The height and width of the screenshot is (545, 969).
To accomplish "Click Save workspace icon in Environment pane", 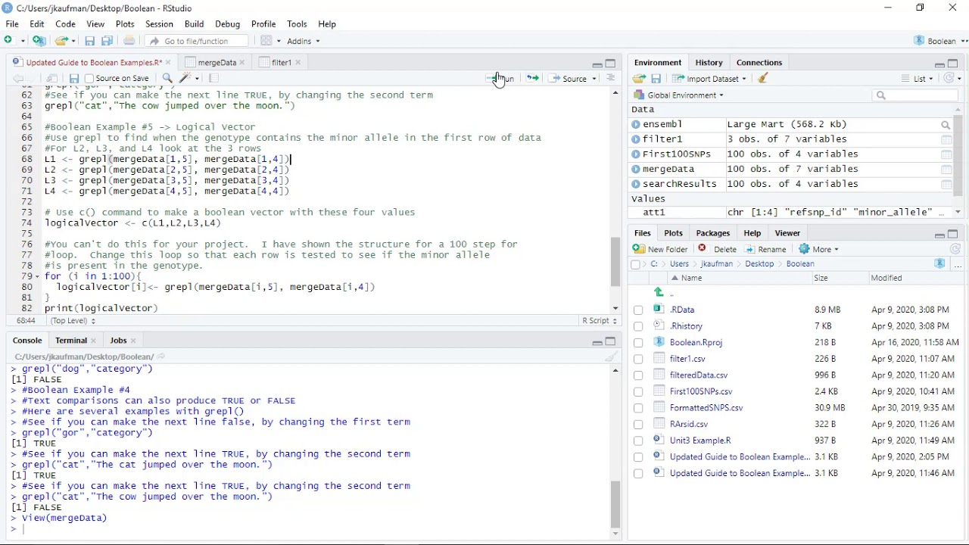I will click(656, 79).
